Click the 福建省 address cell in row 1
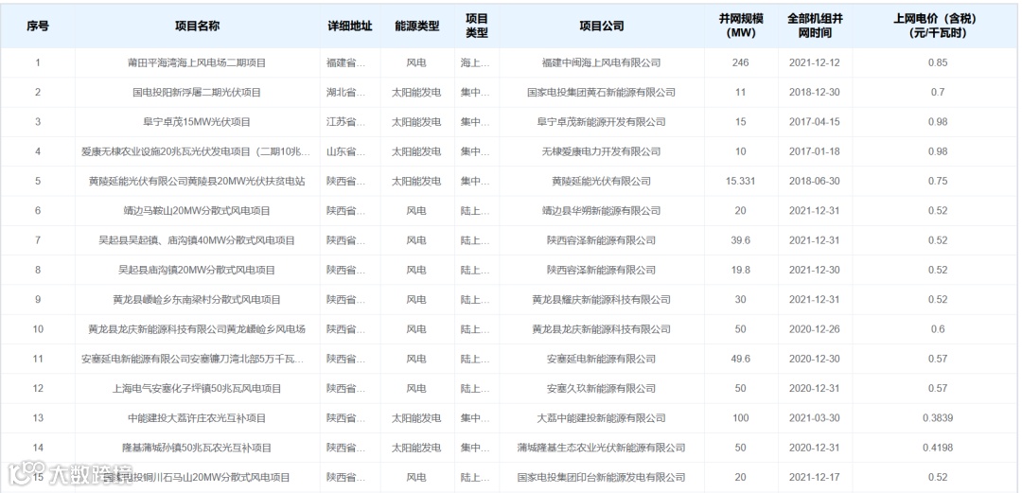Image resolution: width=1022 pixels, height=493 pixels. point(346,62)
